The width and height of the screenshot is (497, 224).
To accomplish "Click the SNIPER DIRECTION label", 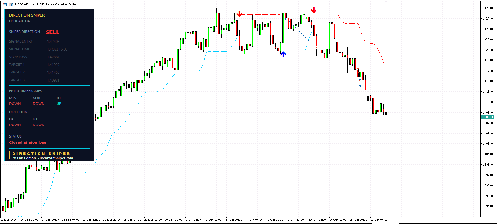I will coord(24,32).
